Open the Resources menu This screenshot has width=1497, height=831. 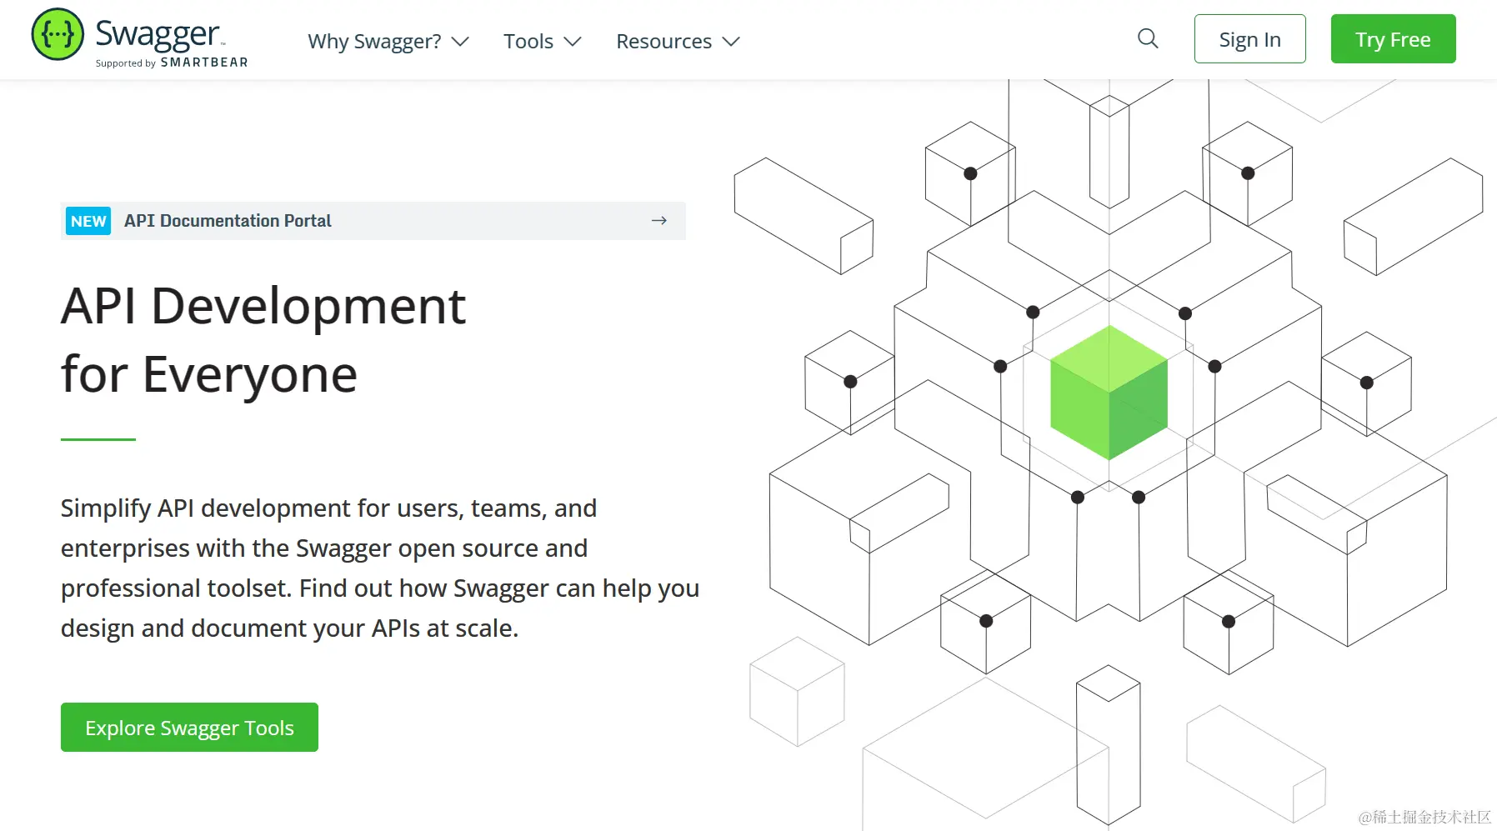tap(678, 41)
